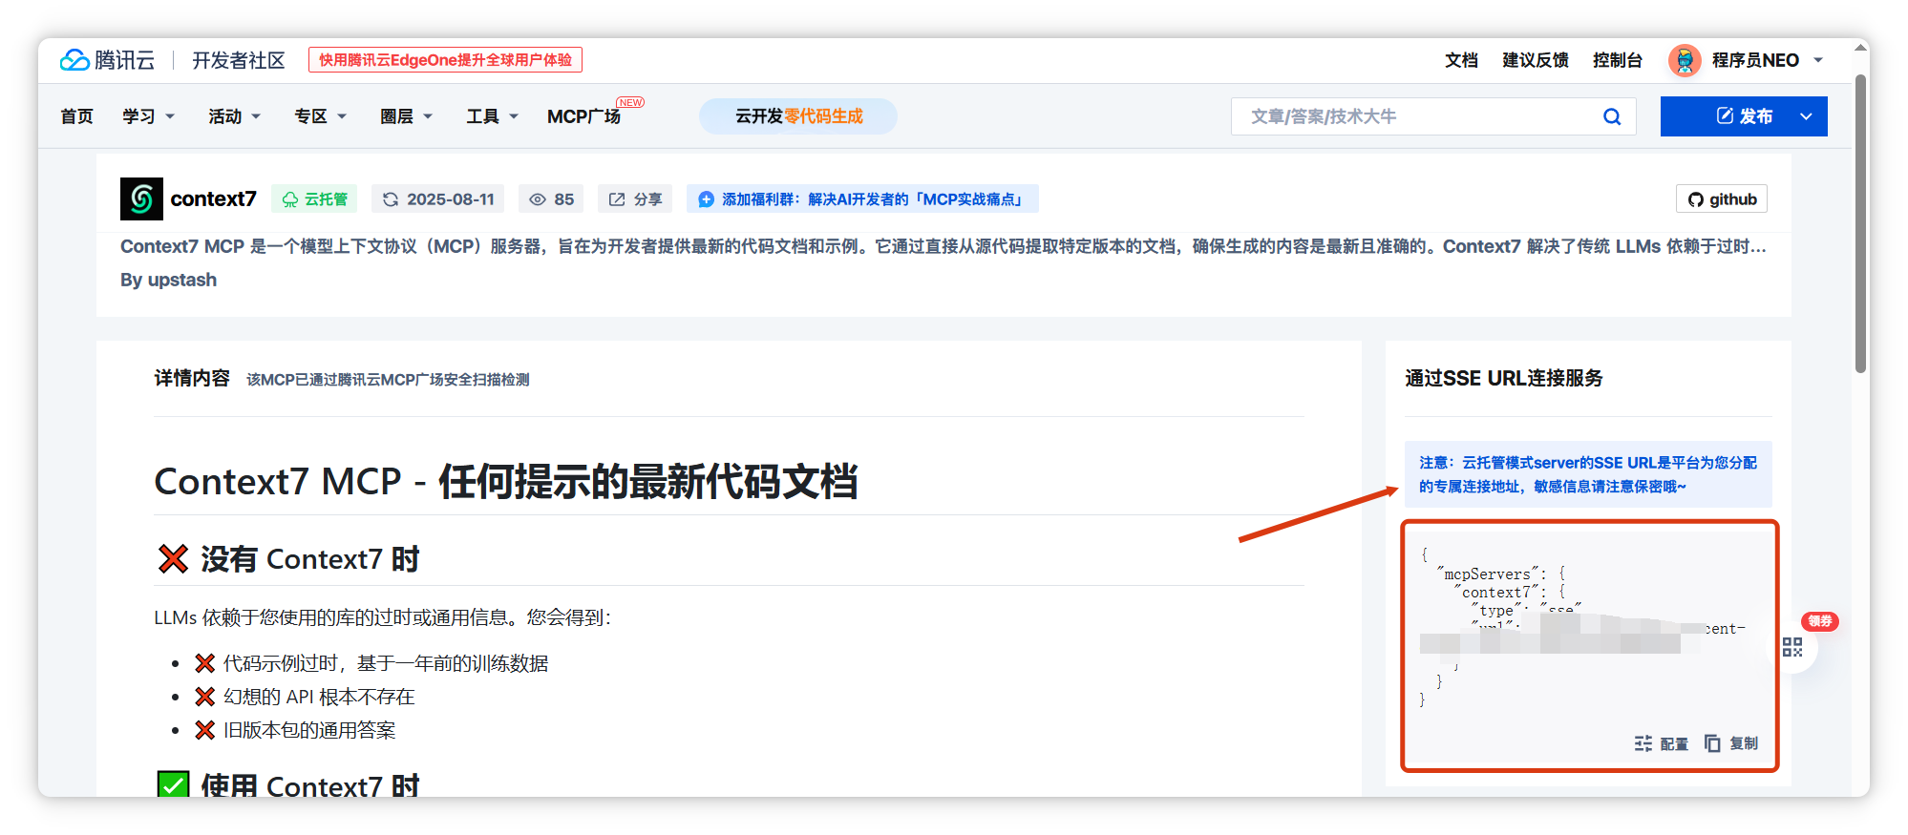Click the 配置 configure button
Image resolution: width=1908 pixels, height=835 pixels.
1662,743
